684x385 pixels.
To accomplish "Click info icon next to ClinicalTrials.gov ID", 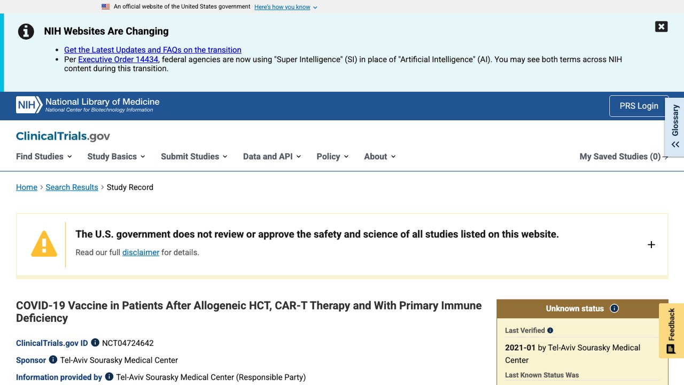I will [x=95, y=343].
